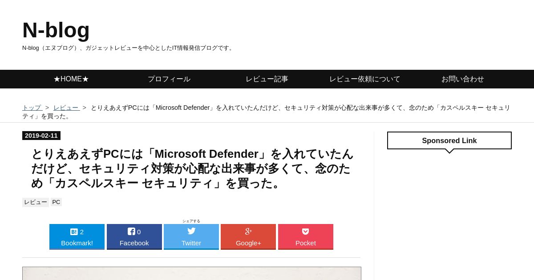Share the post via Facebook label
Image resolution: width=534 pixels, height=280 pixels.
click(x=134, y=243)
